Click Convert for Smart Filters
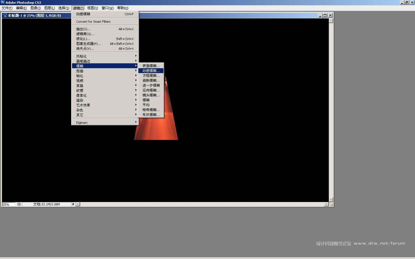This screenshot has height=259, width=415. point(93,22)
